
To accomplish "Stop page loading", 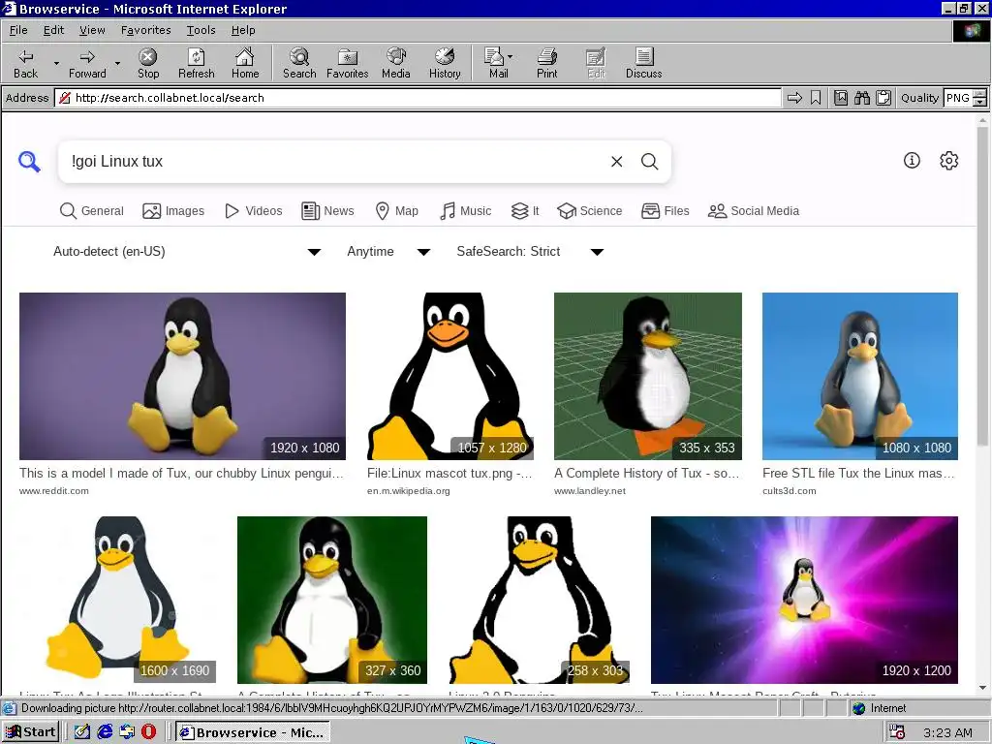I will [148, 63].
